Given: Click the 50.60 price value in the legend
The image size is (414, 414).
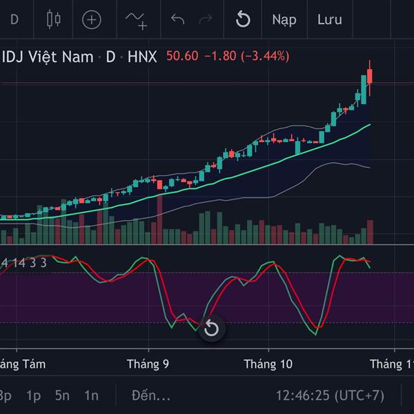Looking at the screenshot, I should click(182, 56).
